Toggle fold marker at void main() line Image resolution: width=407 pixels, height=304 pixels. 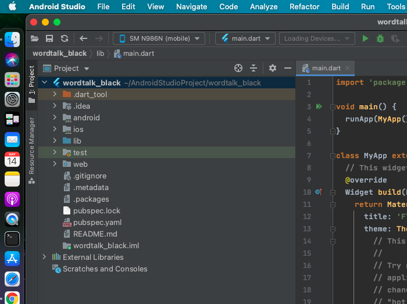coord(333,107)
